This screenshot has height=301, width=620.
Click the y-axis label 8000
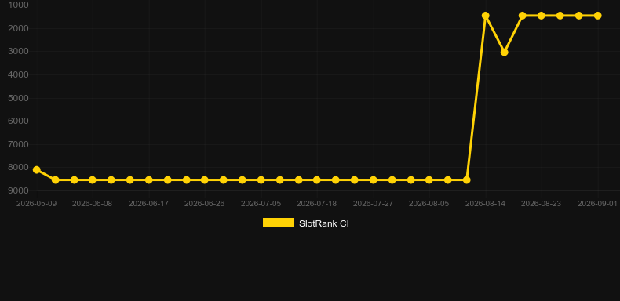pos(18,168)
